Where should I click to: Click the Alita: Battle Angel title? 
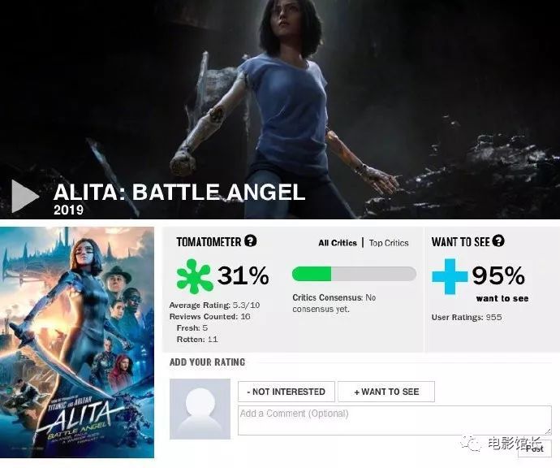point(179,192)
